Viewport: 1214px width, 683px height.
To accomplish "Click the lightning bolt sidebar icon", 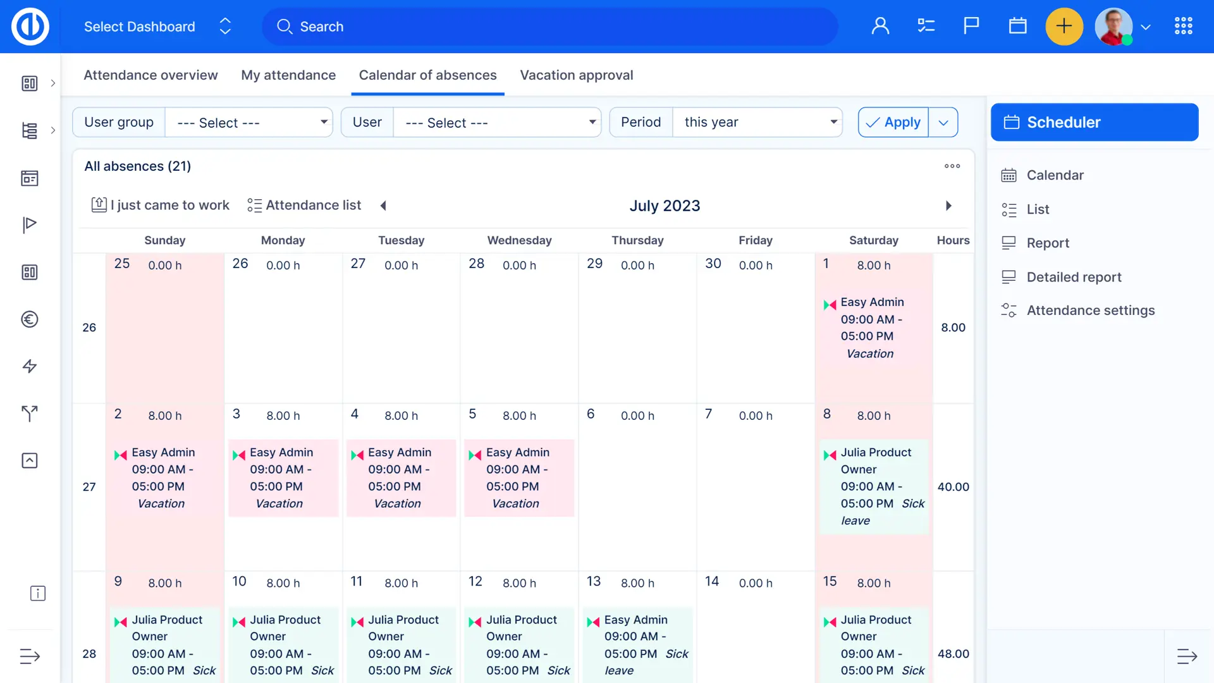I will point(30,366).
